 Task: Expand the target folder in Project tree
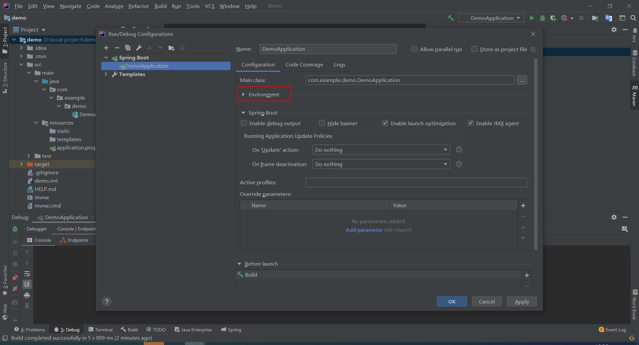(21, 164)
